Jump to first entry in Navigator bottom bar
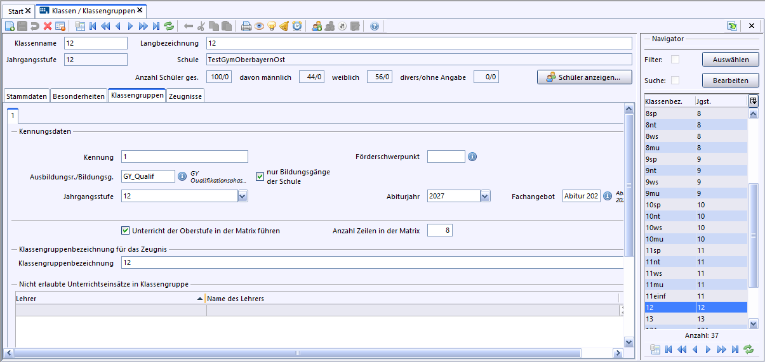 (x=669, y=349)
